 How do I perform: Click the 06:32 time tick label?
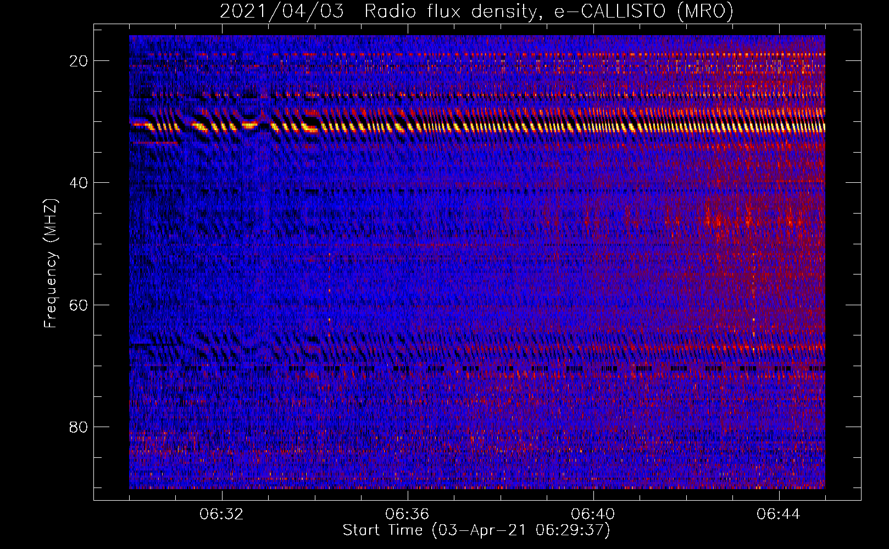point(221,514)
